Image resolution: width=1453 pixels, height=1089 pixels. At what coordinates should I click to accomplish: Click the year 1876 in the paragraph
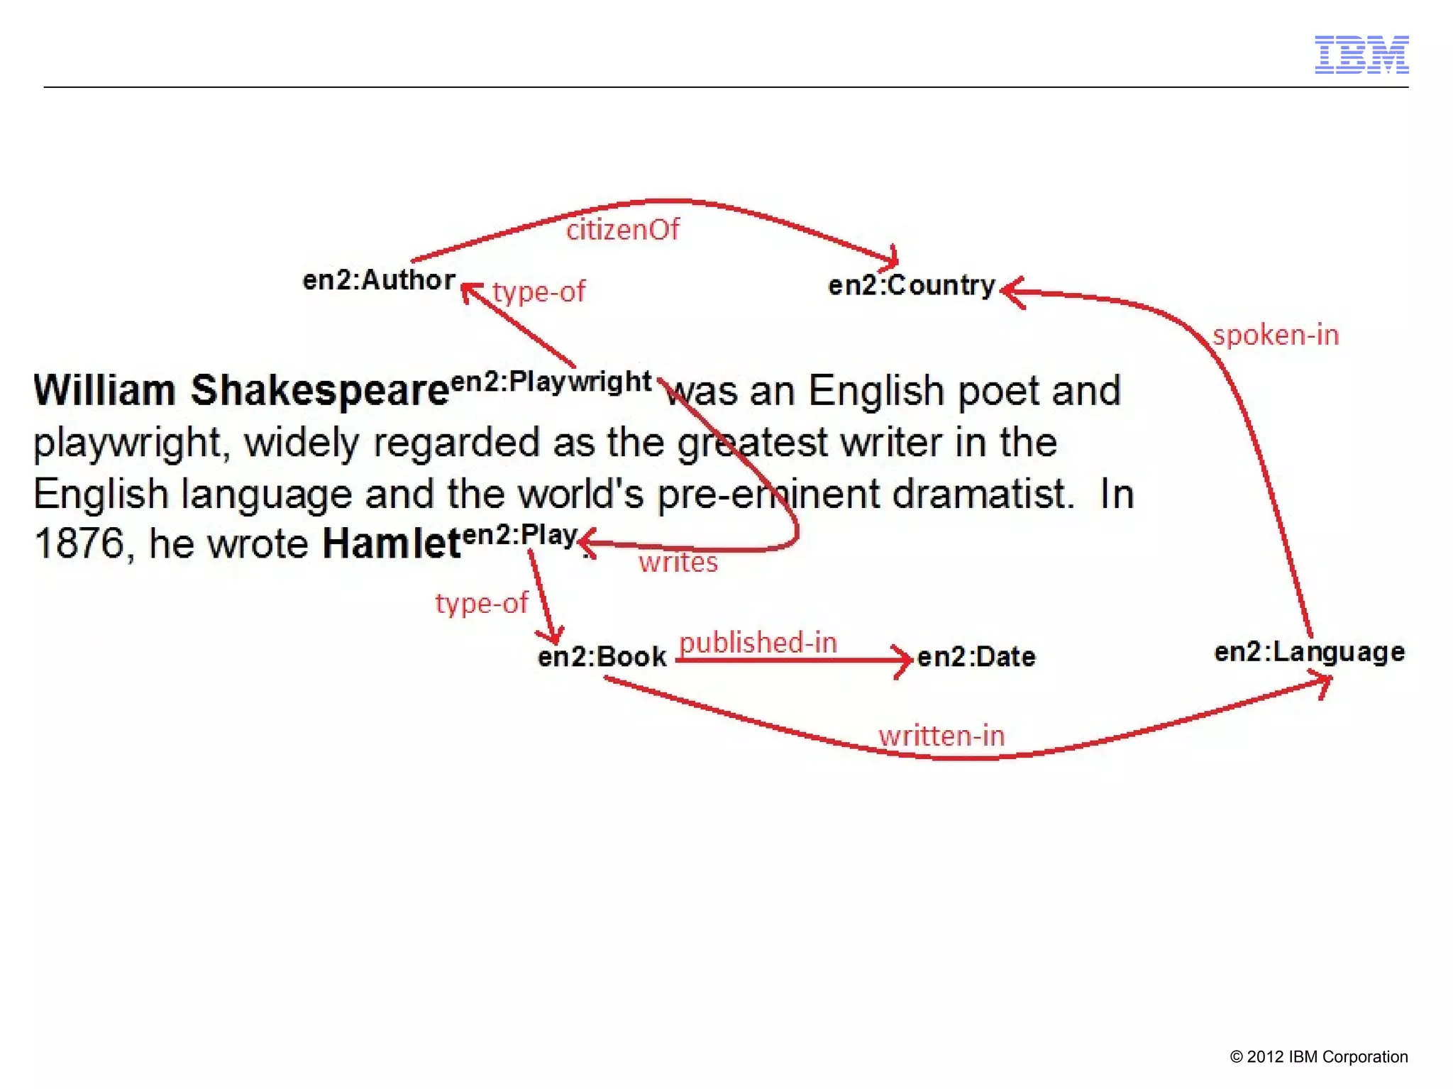(x=79, y=545)
